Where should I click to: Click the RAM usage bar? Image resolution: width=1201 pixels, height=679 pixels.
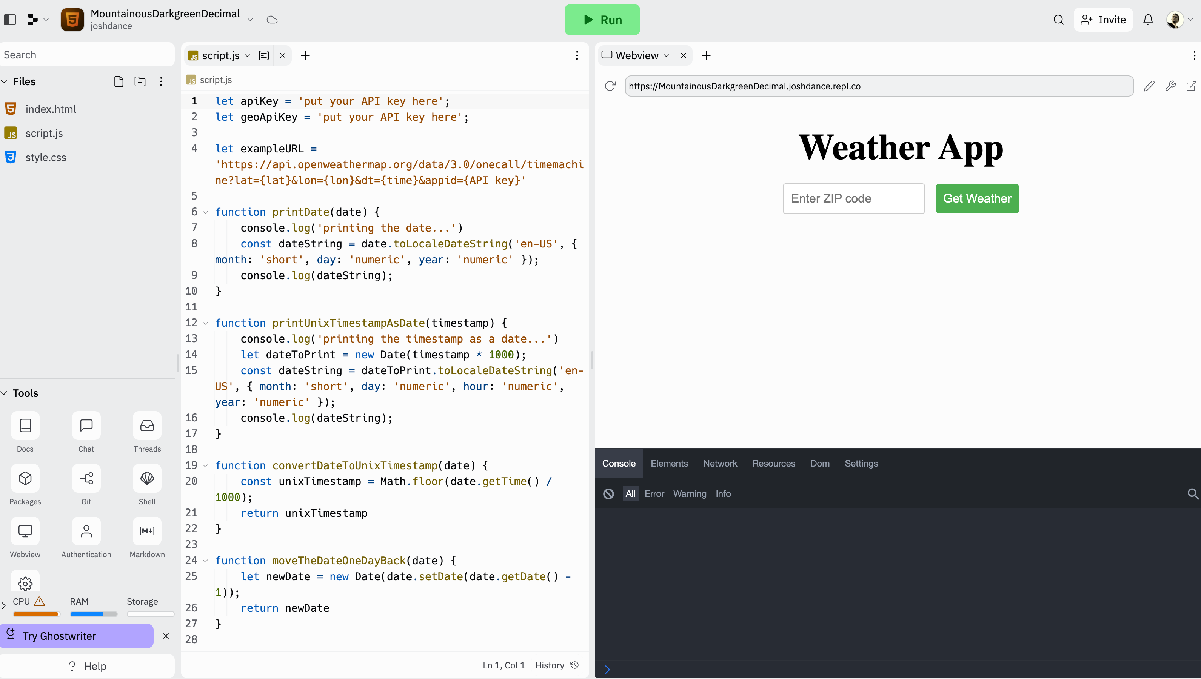tap(94, 614)
